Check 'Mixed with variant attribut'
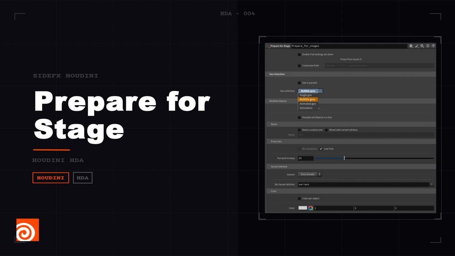 tap(326, 130)
